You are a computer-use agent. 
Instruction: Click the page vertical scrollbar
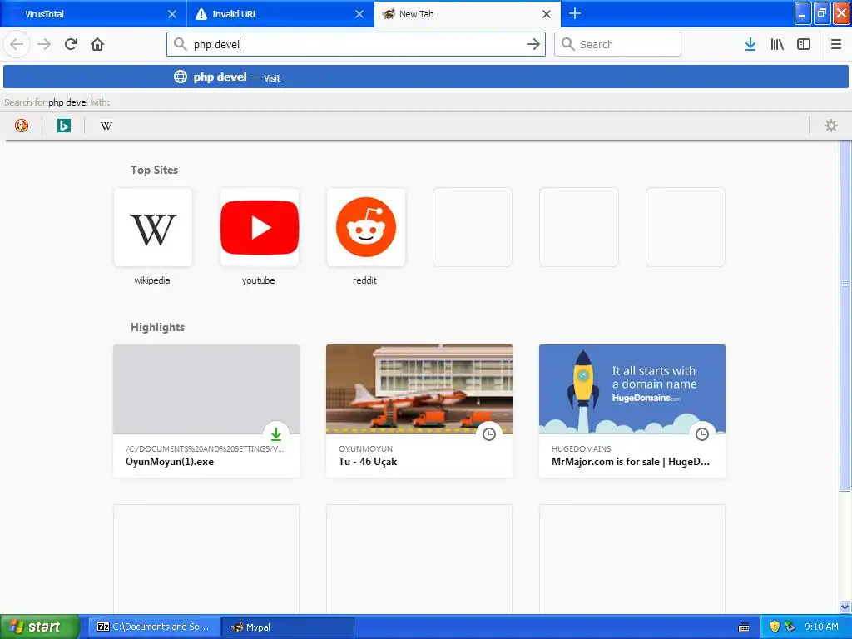pyautogui.click(x=845, y=315)
